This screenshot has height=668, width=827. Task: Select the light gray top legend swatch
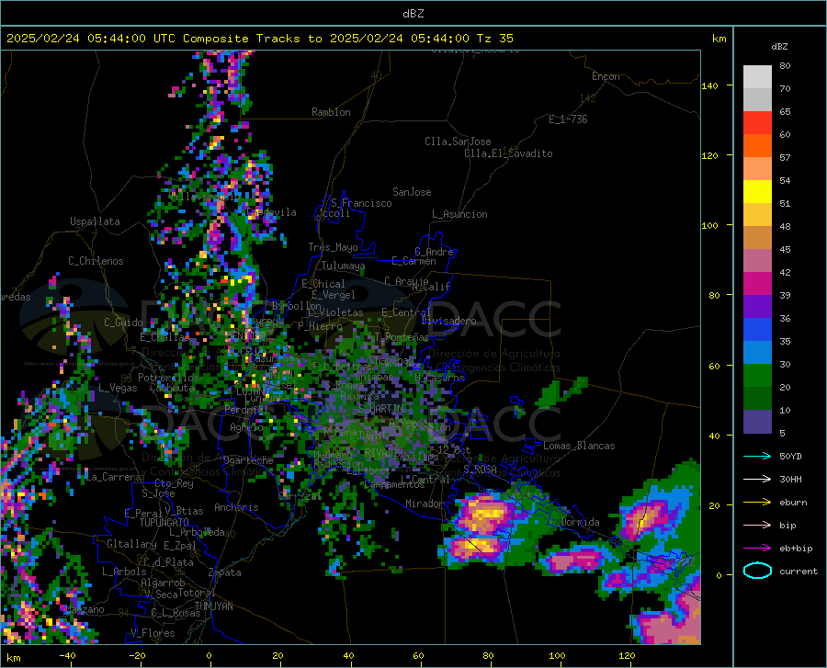(x=757, y=77)
